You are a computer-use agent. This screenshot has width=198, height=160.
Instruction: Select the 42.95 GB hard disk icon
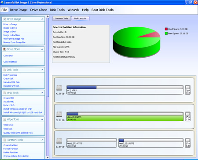coord(59,88)
